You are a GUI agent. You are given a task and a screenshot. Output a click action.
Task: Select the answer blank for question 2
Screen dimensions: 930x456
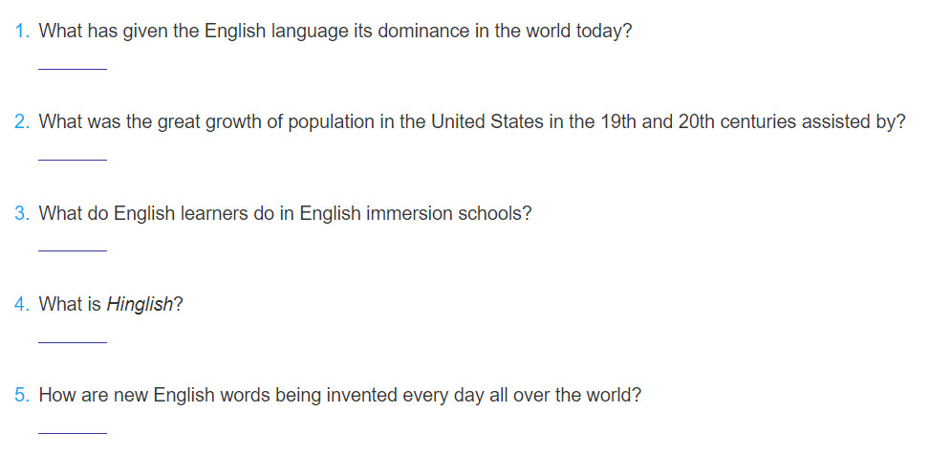pyautogui.click(x=73, y=154)
